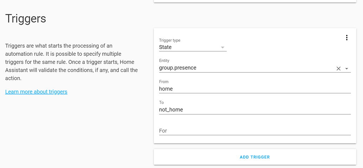
Task: Click empty space beneath the For field
Action: coord(255,139)
